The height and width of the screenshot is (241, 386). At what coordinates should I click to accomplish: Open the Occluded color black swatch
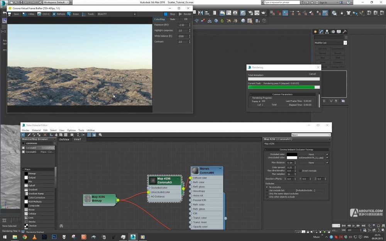click(292, 155)
